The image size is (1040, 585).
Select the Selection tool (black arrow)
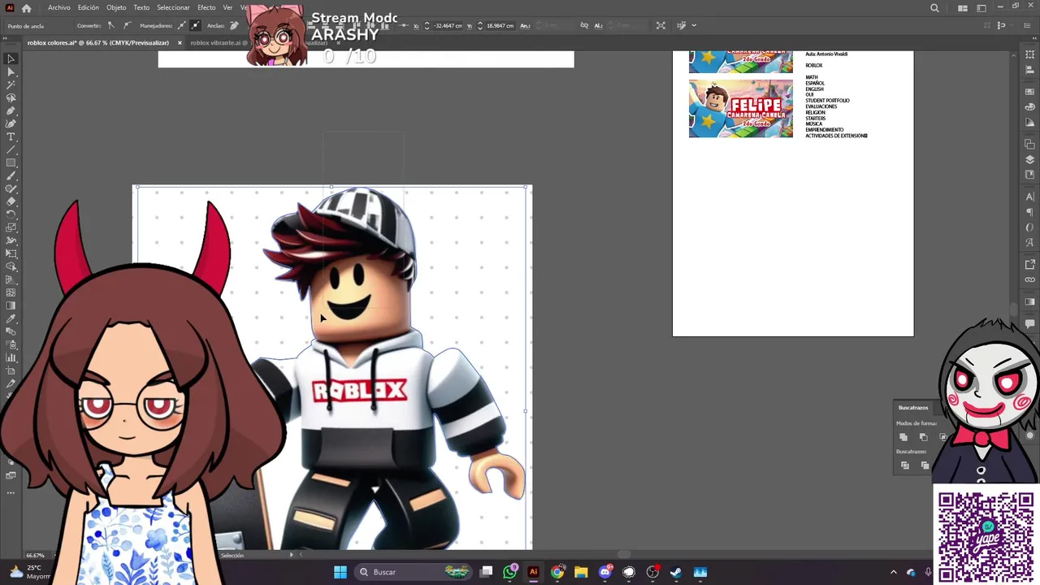pos(11,58)
